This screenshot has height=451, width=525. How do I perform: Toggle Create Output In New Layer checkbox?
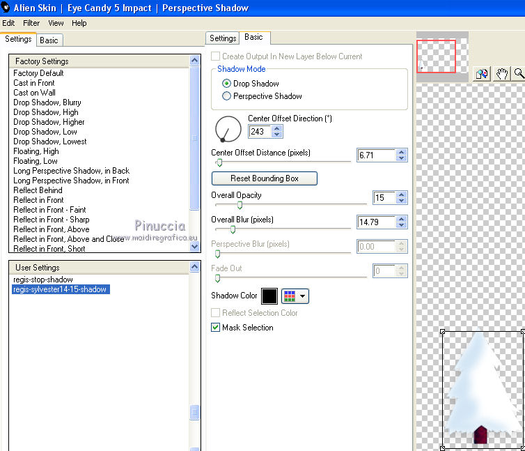tap(216, 56)
